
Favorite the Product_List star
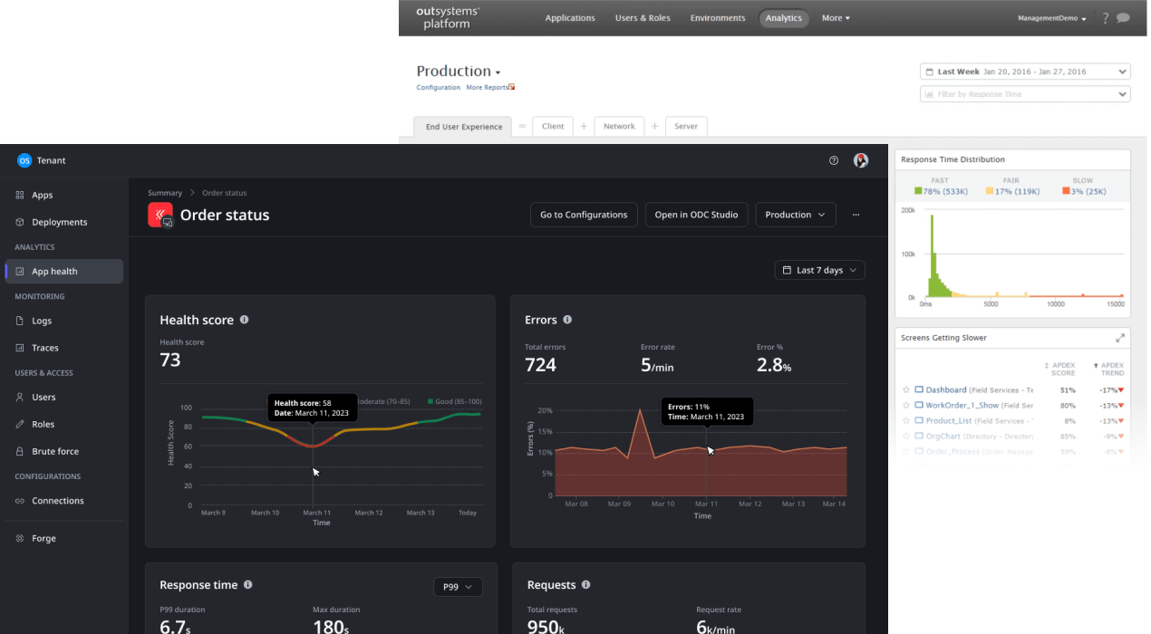[x=905, y=420]
